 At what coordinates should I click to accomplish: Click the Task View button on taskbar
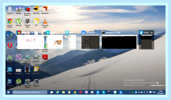(x=52, y=92)
